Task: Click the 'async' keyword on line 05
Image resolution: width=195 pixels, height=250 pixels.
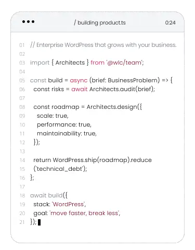Action: (x=79, y=80)
